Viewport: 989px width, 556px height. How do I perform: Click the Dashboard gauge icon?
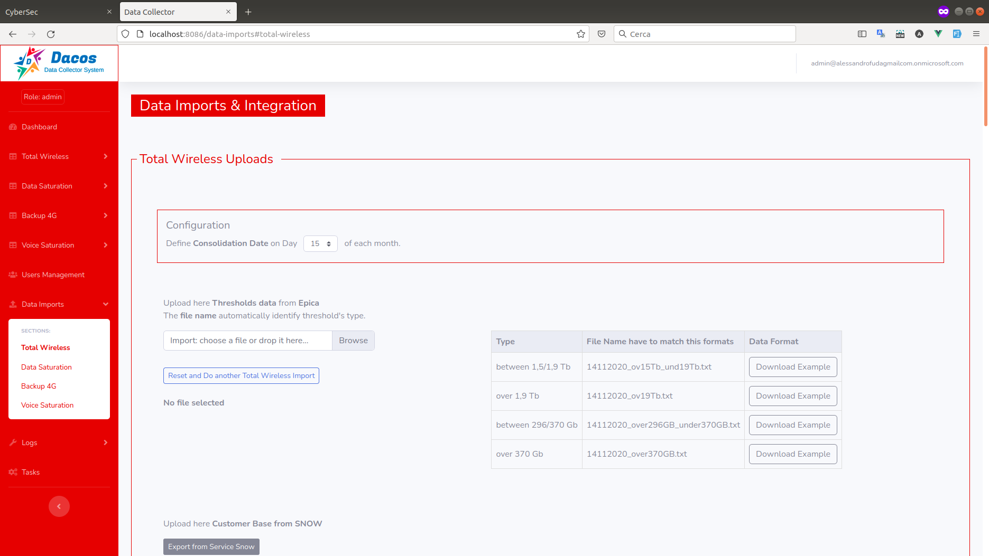pyautogui.click(x=13, y=127)
